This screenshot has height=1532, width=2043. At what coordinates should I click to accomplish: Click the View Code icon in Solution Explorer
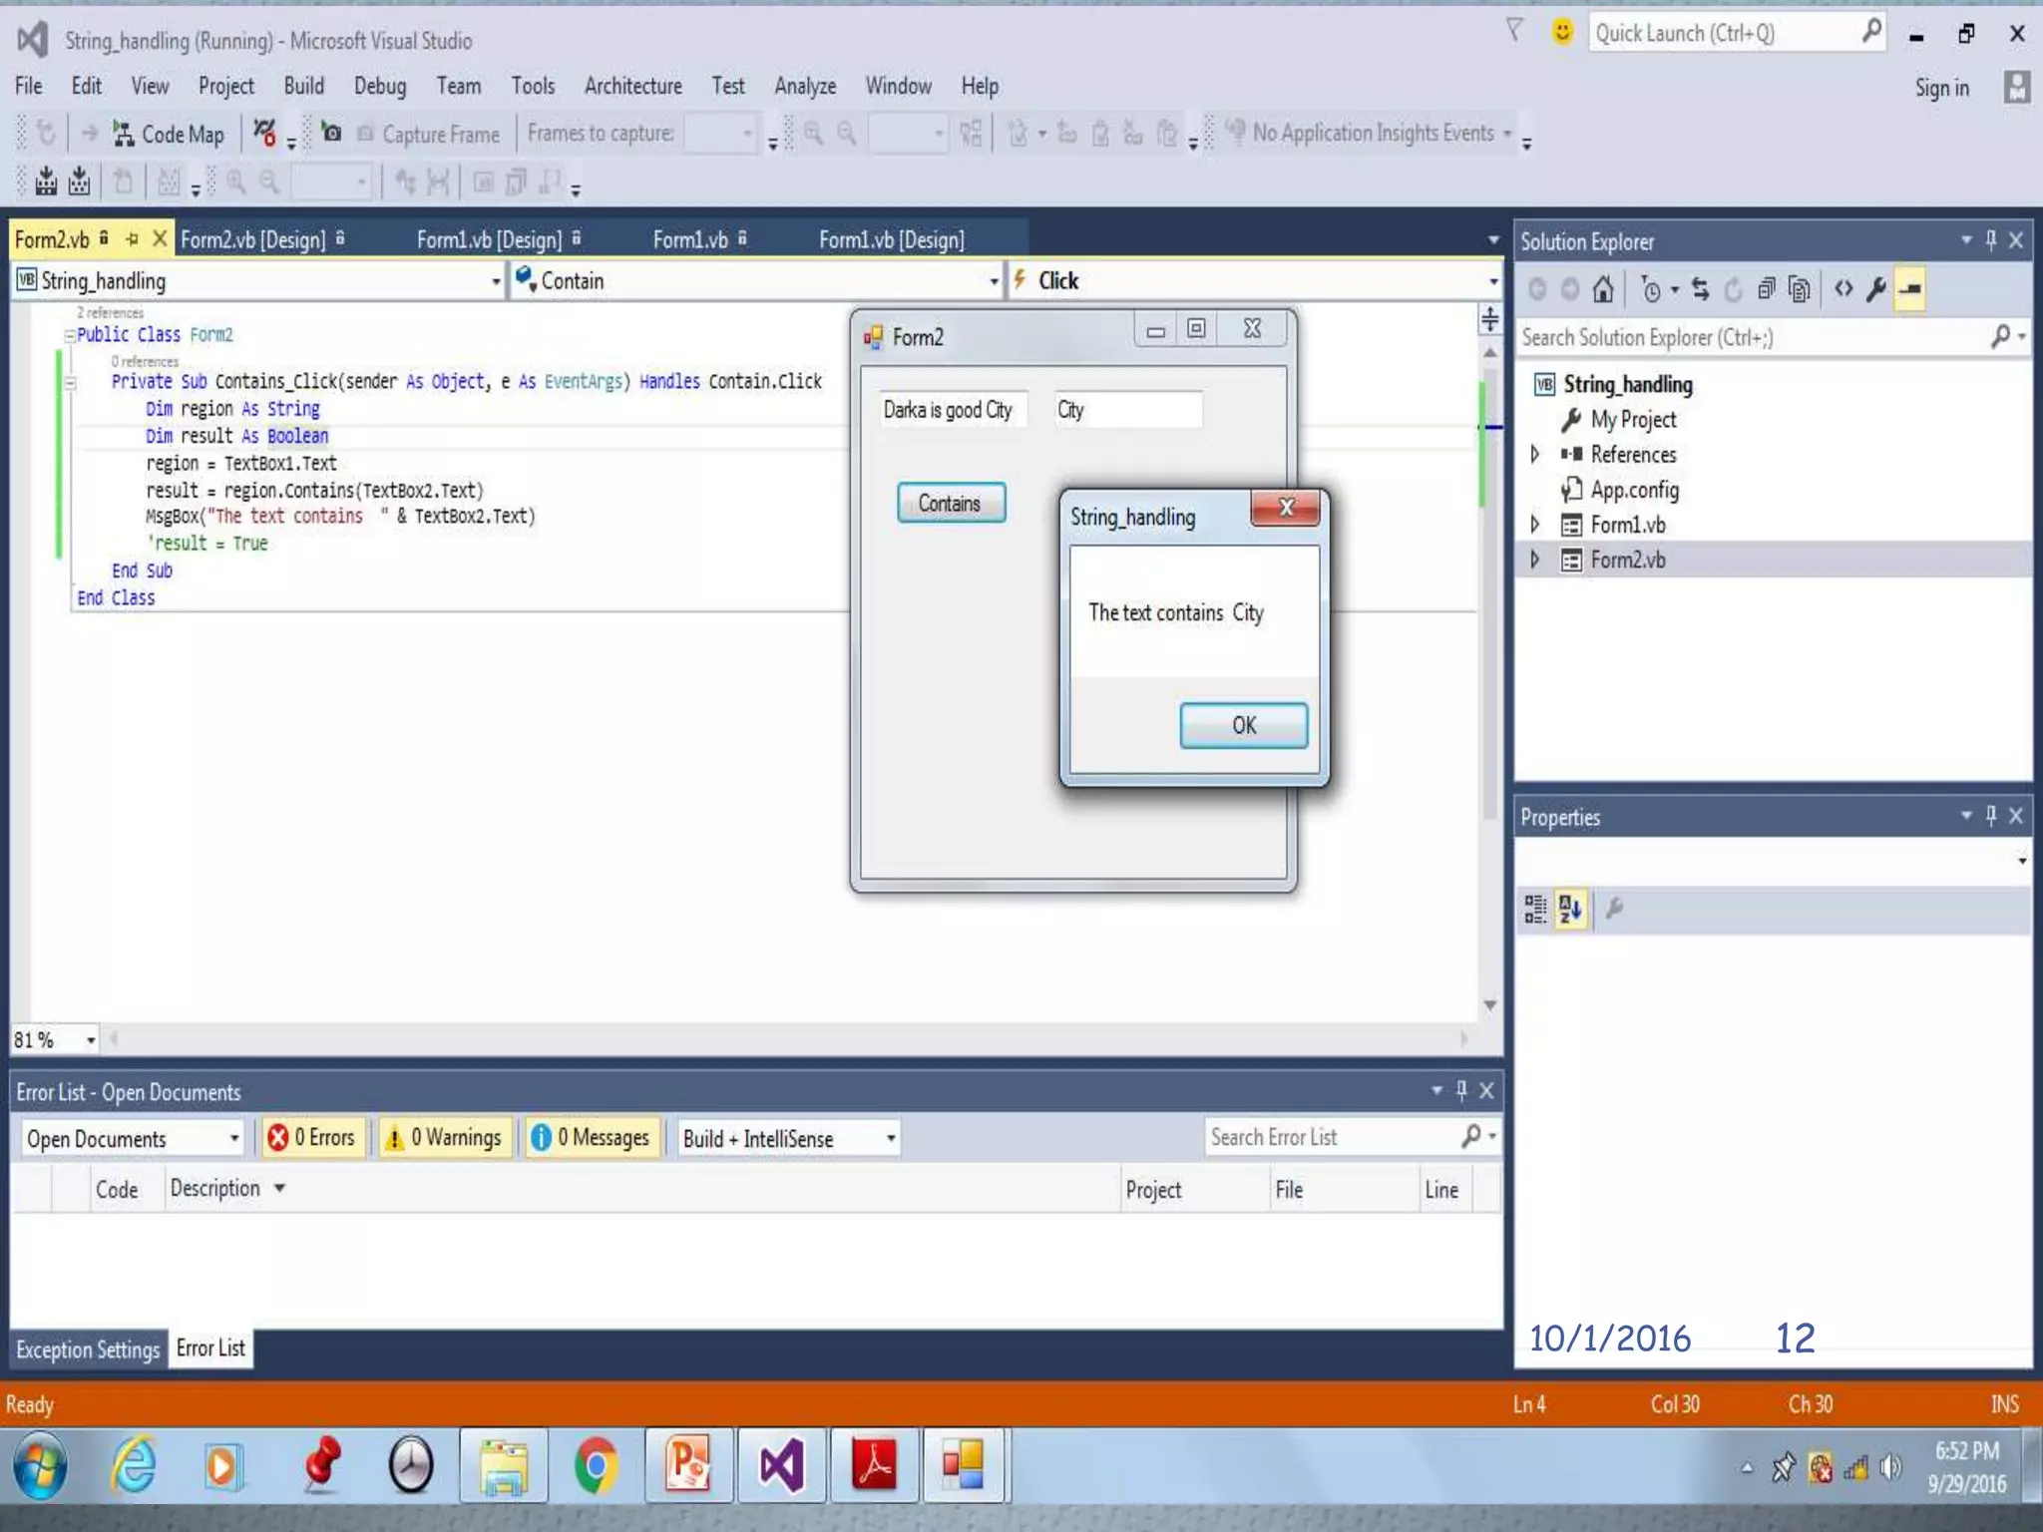[1843, 289]
